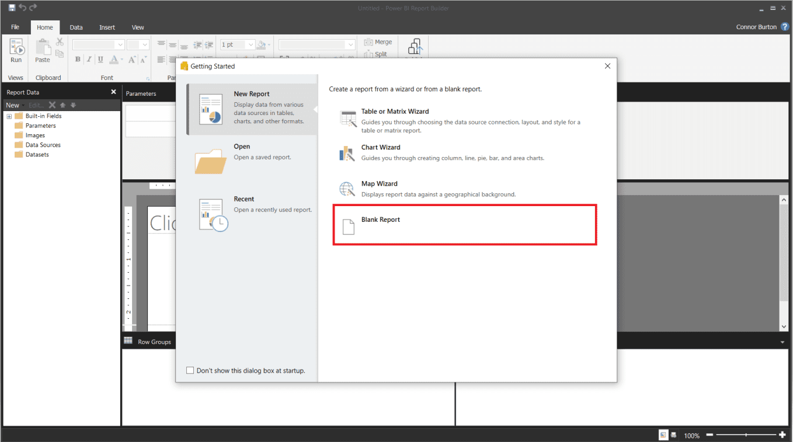Delete item with X icon in Report Data toolbar

(x=52, y=105)
